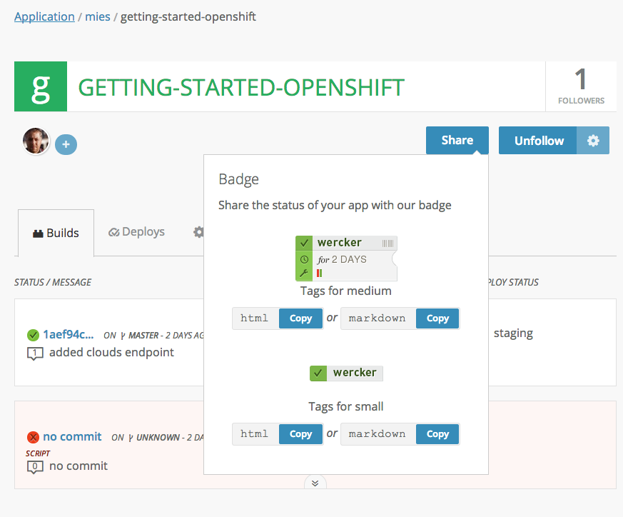Copy markdown tag for medium badge
The image size is (623, 517).
click(x=437, y=318)
